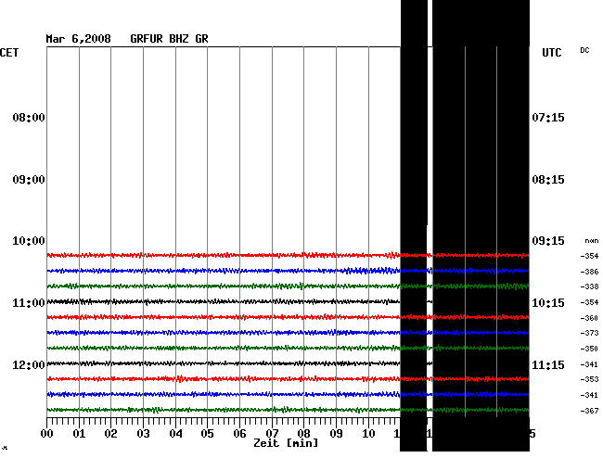Image resolution: width=603 pixels, height=458 pixels.
Task: Click minute tick label 07
Action: tap(272, 434)
